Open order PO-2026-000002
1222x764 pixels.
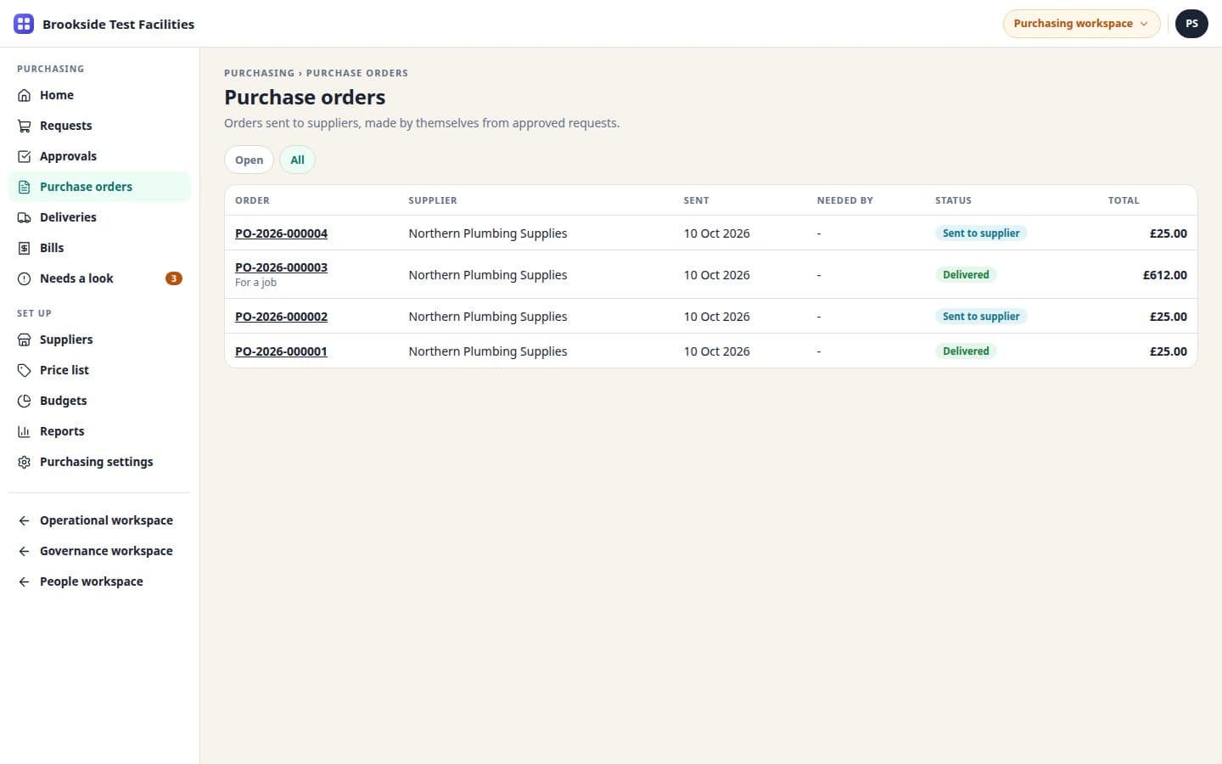281,317
